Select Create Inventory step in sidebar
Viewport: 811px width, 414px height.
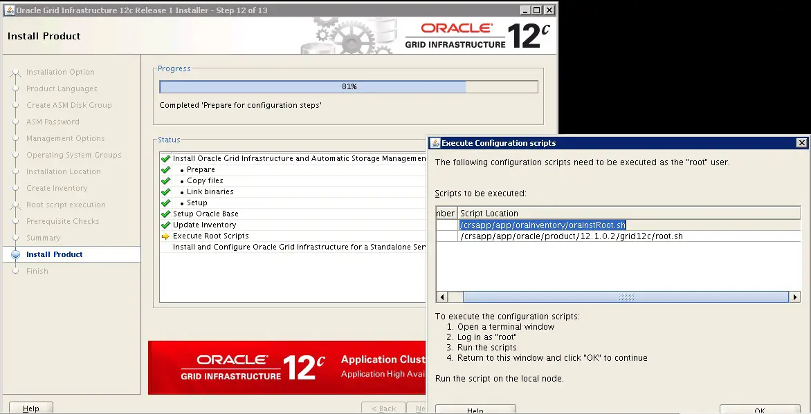tap(56, 187)
